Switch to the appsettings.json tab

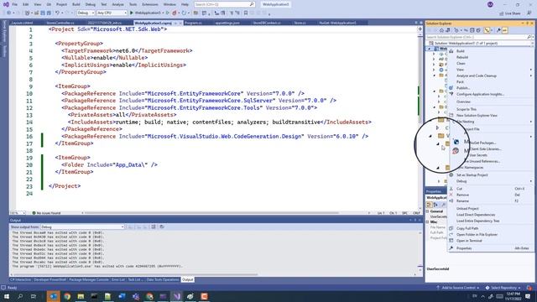pos(227,23)
